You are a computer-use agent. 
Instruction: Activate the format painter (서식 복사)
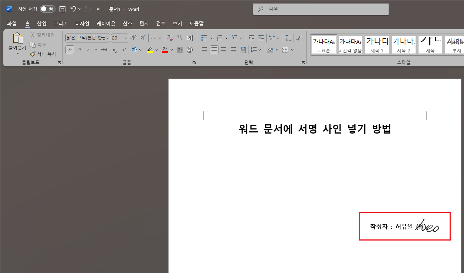(x=43, y=54)
